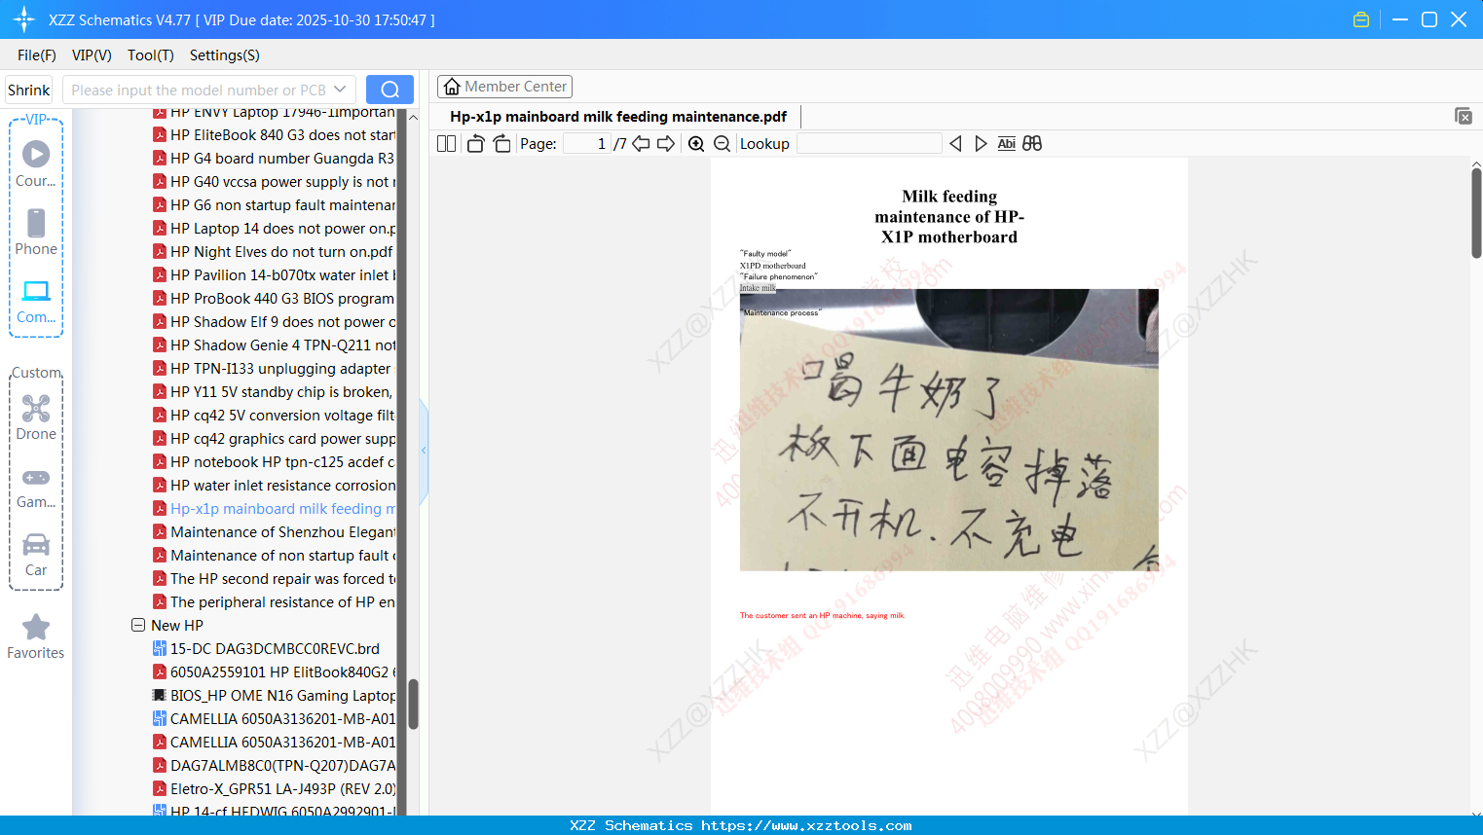Image resolution: width=1483 pixels, height=835 pixels.
Task: Select the highlighted Hp-x1p mainboard milk feeding file
Action: tap(275, 509)
